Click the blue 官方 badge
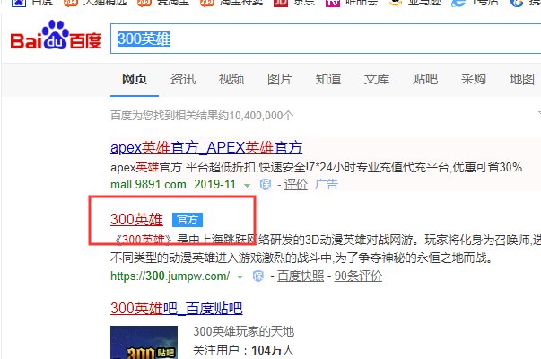Image resolution: width=541 pixels, height=359 pixels. point(188,220)
